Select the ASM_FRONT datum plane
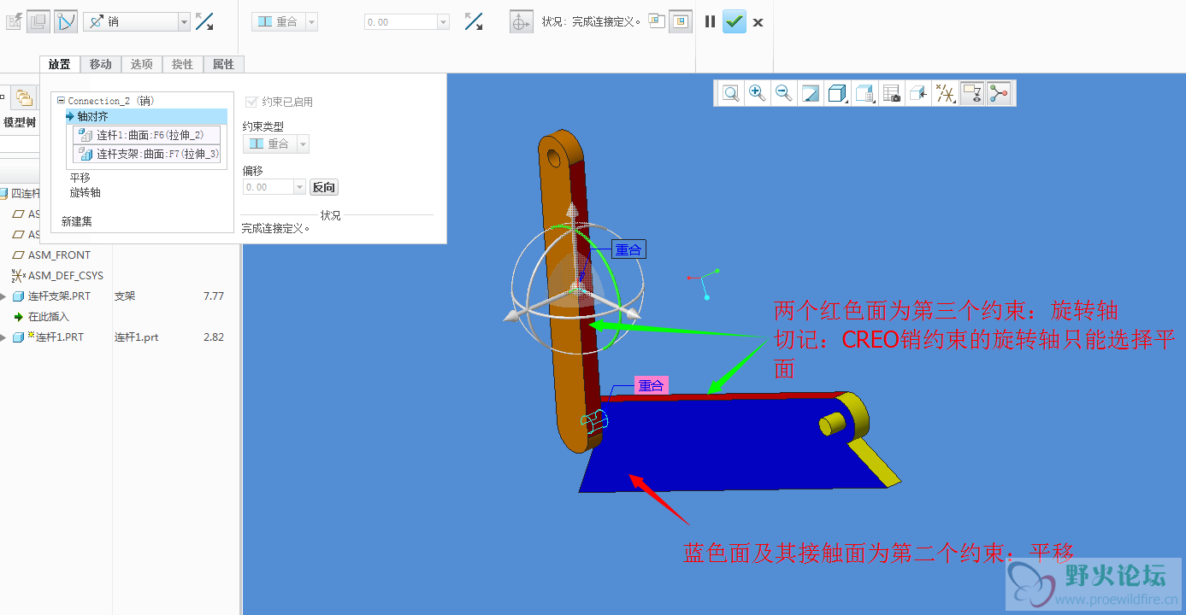The width and height of the screenshot is (1186, 615). click(x=59, y=255)
